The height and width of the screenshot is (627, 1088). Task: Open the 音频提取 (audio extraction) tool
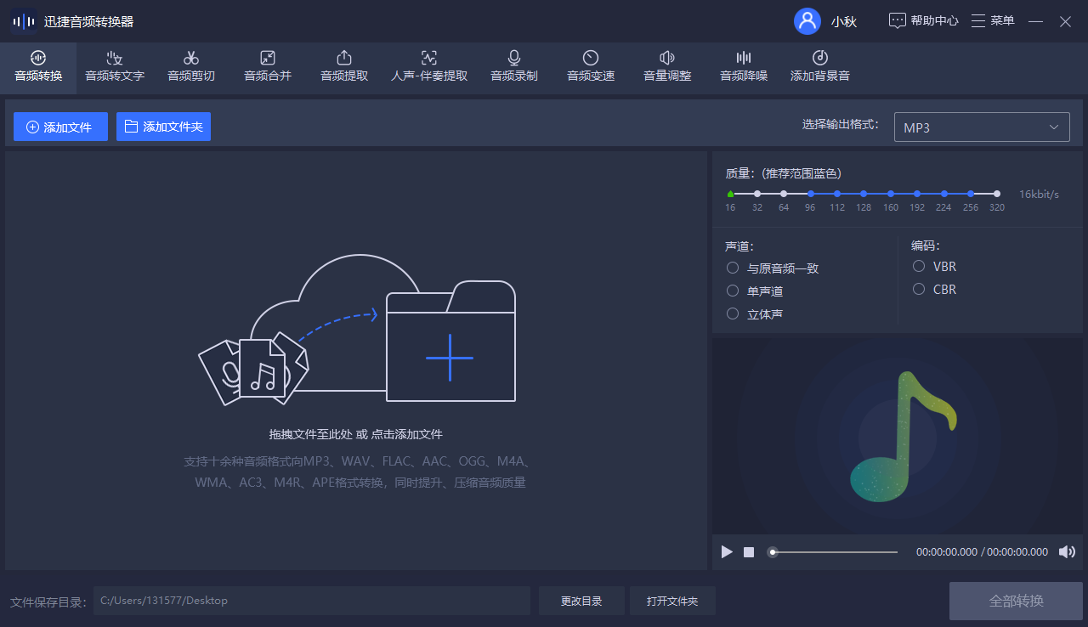343,67
